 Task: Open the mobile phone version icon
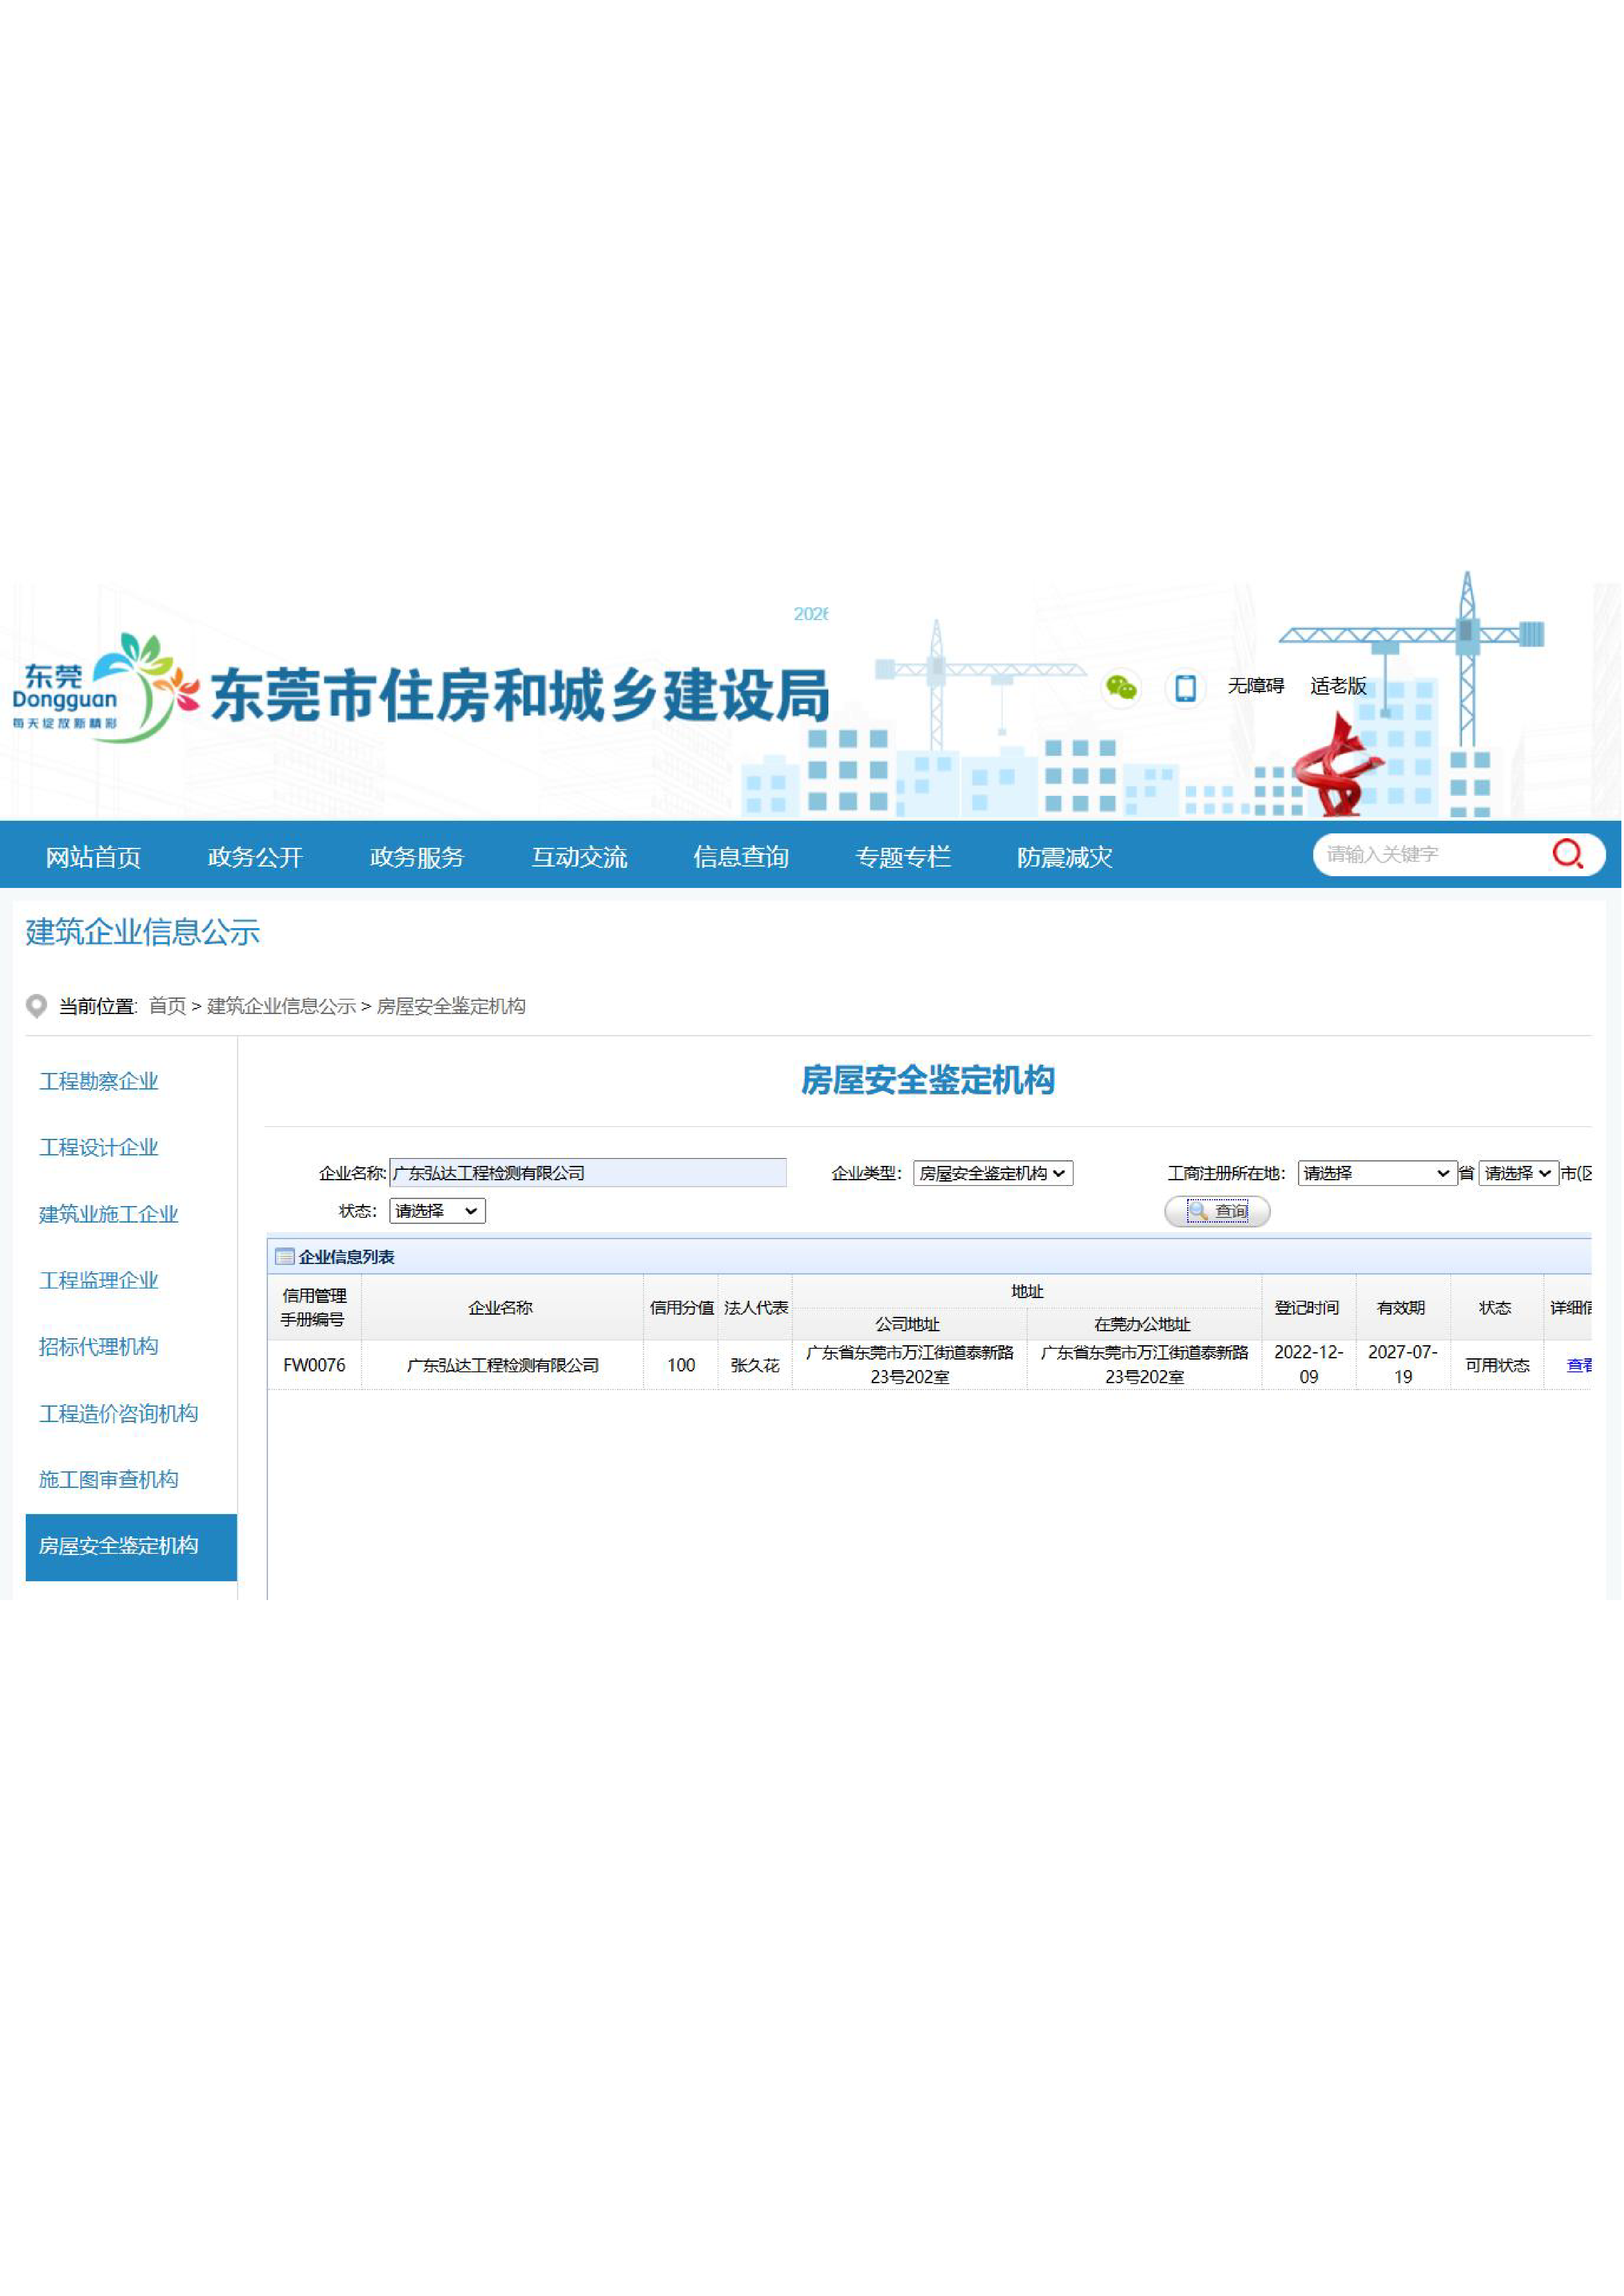pyautogui.click(x=1185, y=688)
